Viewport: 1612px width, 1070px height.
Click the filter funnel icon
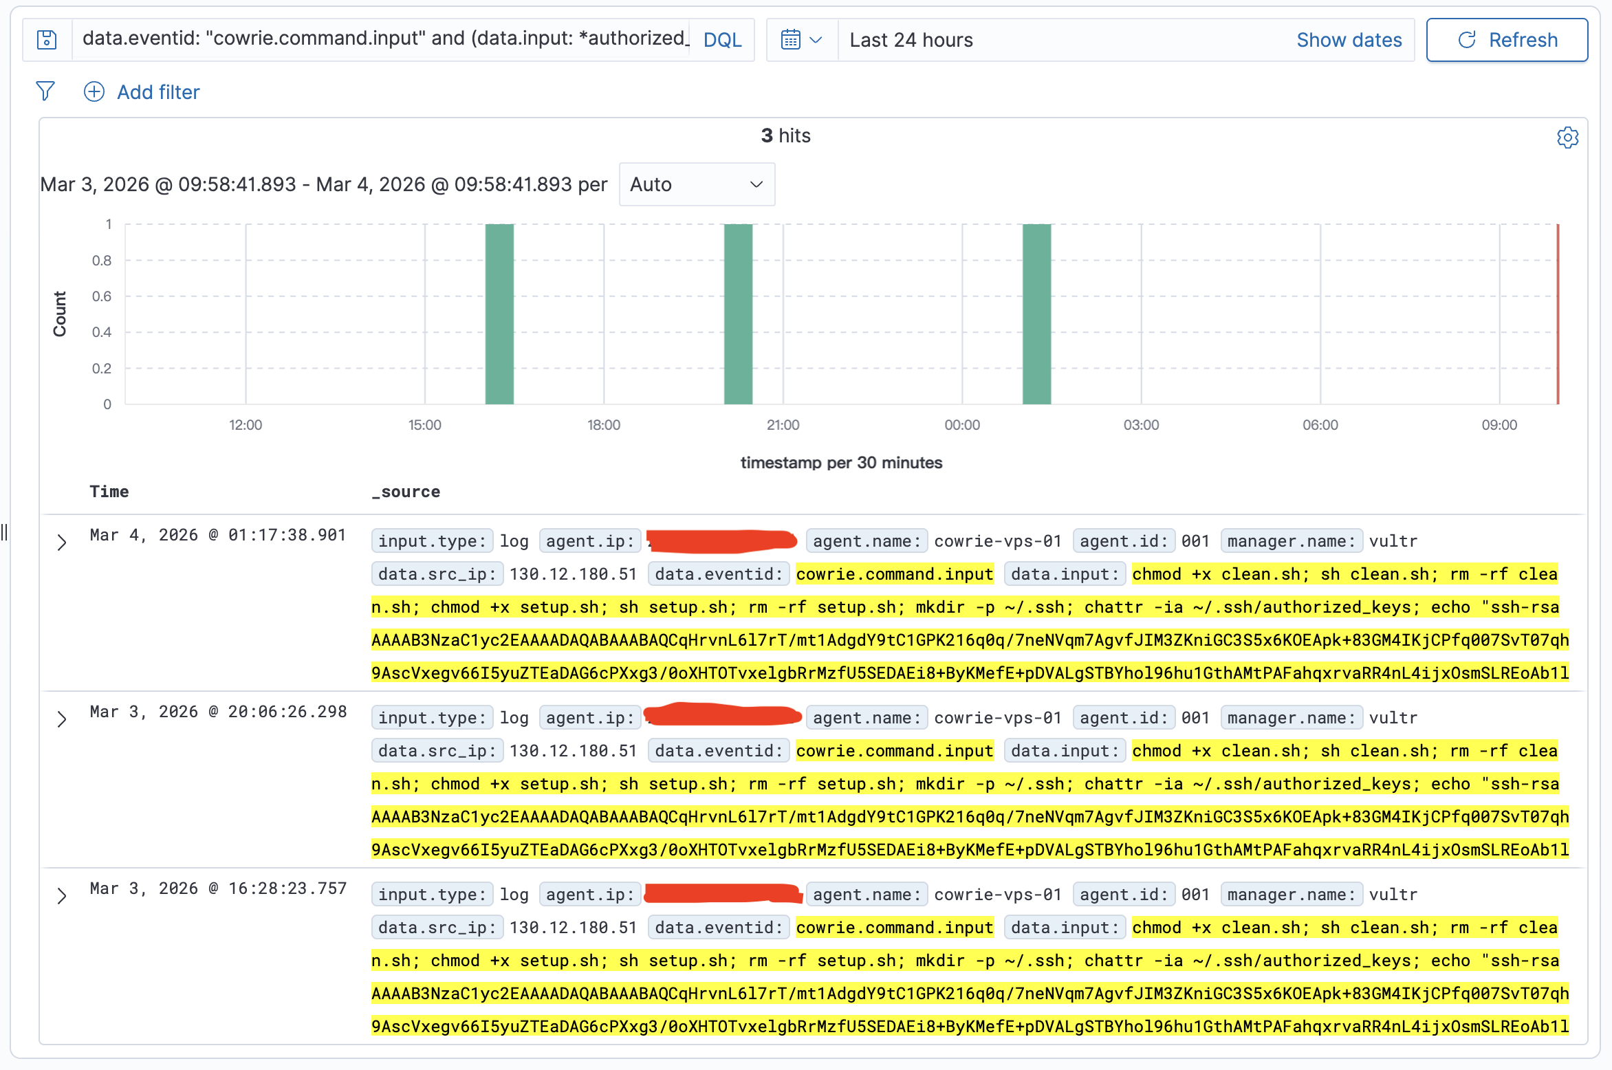(x=45, y=91)
